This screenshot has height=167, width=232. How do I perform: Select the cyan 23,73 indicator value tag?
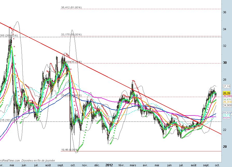coord(227,115)
